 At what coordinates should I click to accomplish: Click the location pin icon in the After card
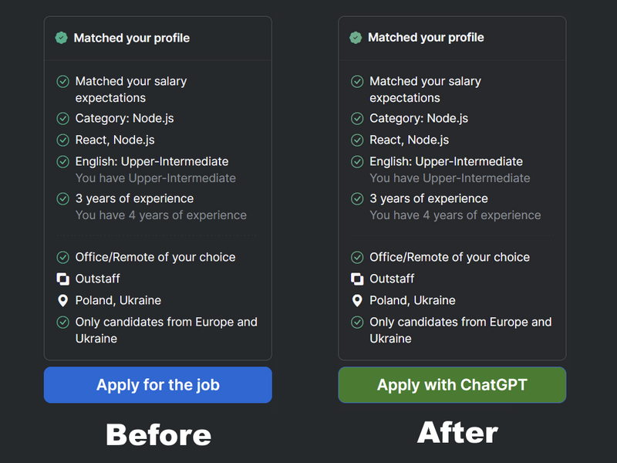pos(357,300)
